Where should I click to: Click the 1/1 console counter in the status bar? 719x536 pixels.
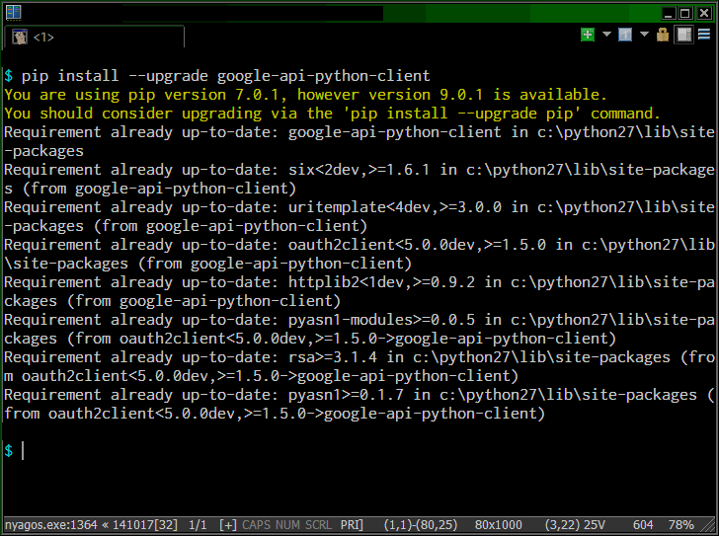(x=198, y=525)
